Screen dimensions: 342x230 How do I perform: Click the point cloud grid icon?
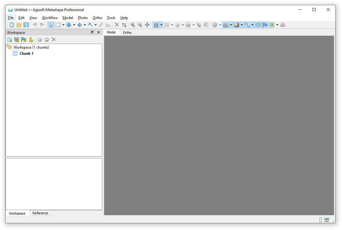(167, 25)
